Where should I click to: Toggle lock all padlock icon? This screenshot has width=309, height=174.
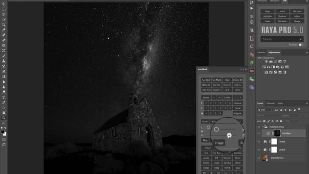point(281,121)
